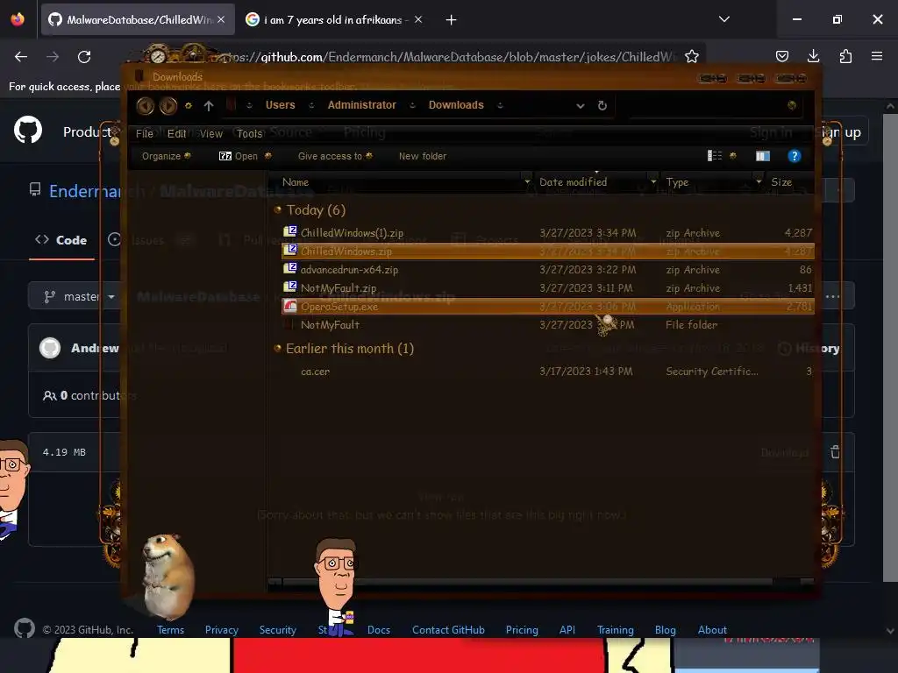The width and height of the screenshot is (898, 673).
Task: Open the Firefox downloads panel
Action: [813, 56]
